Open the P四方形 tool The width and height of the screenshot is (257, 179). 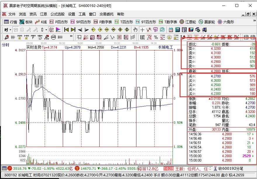click(59, 22)
